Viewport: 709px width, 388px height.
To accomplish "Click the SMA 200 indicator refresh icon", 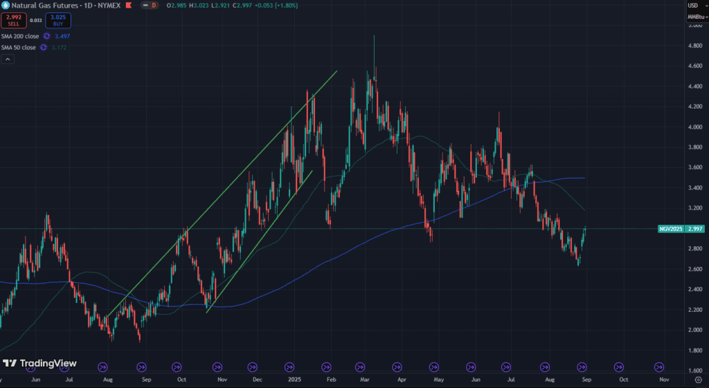I will pos(47,36).
